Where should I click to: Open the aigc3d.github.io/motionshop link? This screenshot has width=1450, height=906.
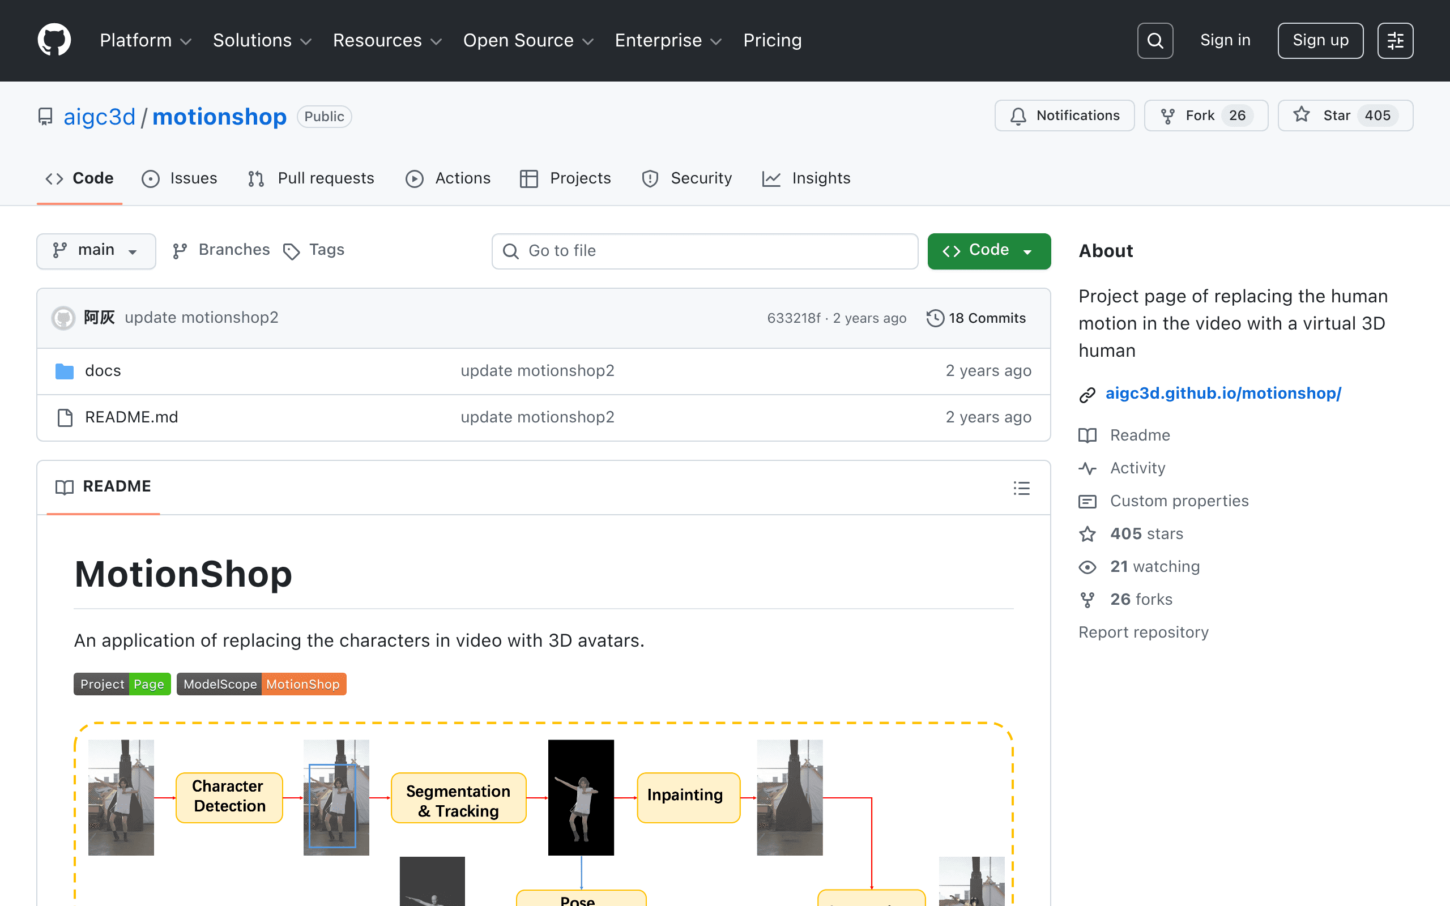click(x=1223, y=393)
